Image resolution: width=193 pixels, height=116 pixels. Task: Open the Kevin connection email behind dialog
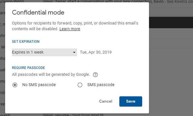pyautogui.click(x=124, y=2)
